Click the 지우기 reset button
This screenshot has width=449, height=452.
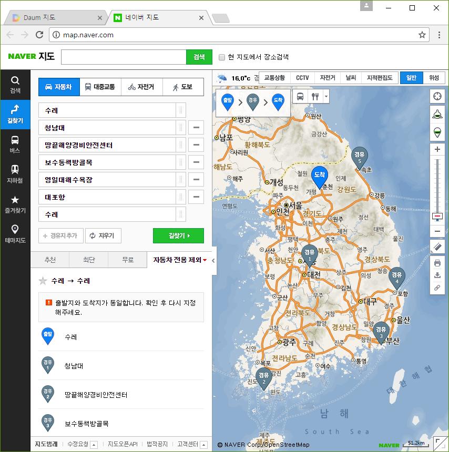104,236
